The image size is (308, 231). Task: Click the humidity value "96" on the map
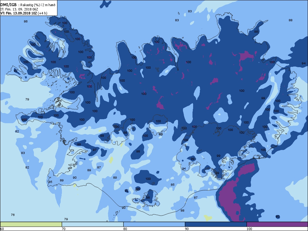pos(148,198)
